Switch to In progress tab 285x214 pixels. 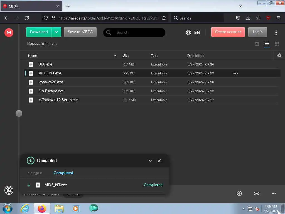(x=34, y=173)
